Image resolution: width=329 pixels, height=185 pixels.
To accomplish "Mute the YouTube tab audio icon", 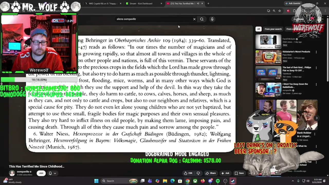I will tap(198, 4).
